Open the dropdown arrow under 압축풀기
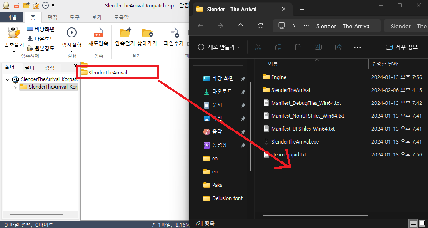This screenshot has width=428, height=228. [14, 51]
